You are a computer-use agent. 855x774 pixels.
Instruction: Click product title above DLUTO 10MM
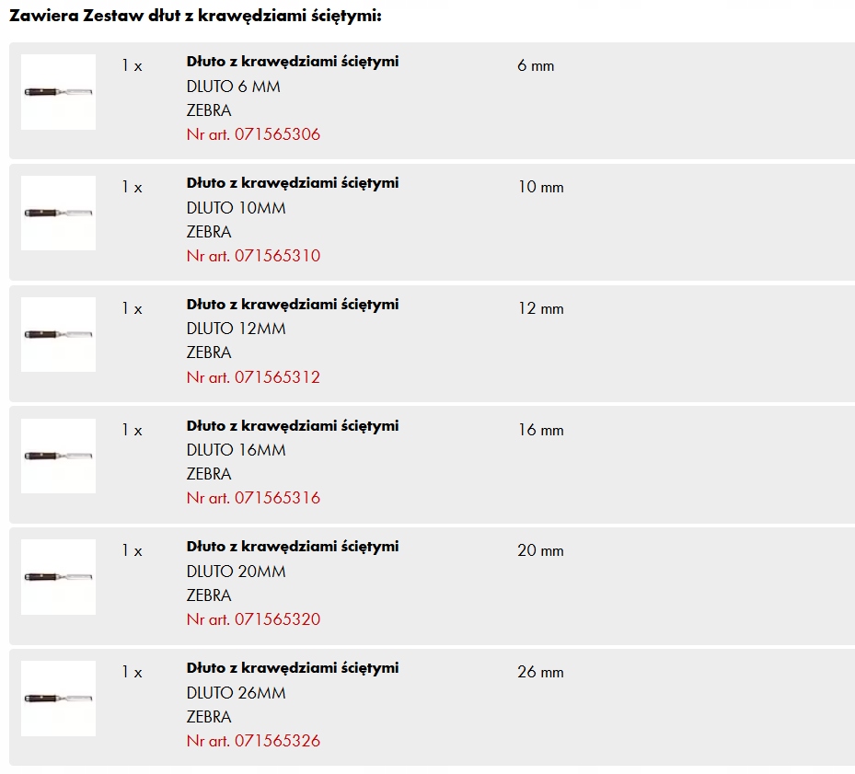292,183
